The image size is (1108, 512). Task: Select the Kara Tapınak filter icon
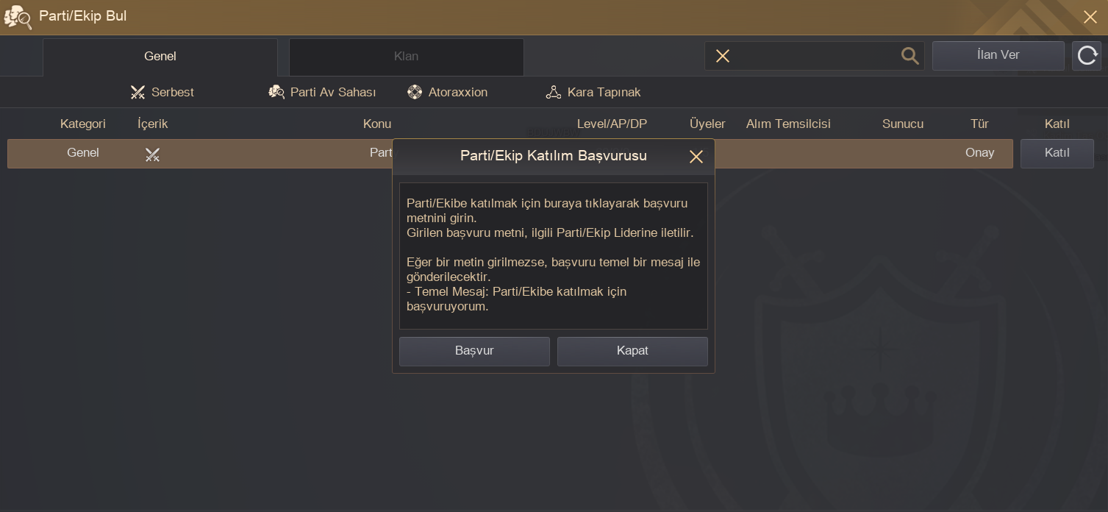point(554,93)
